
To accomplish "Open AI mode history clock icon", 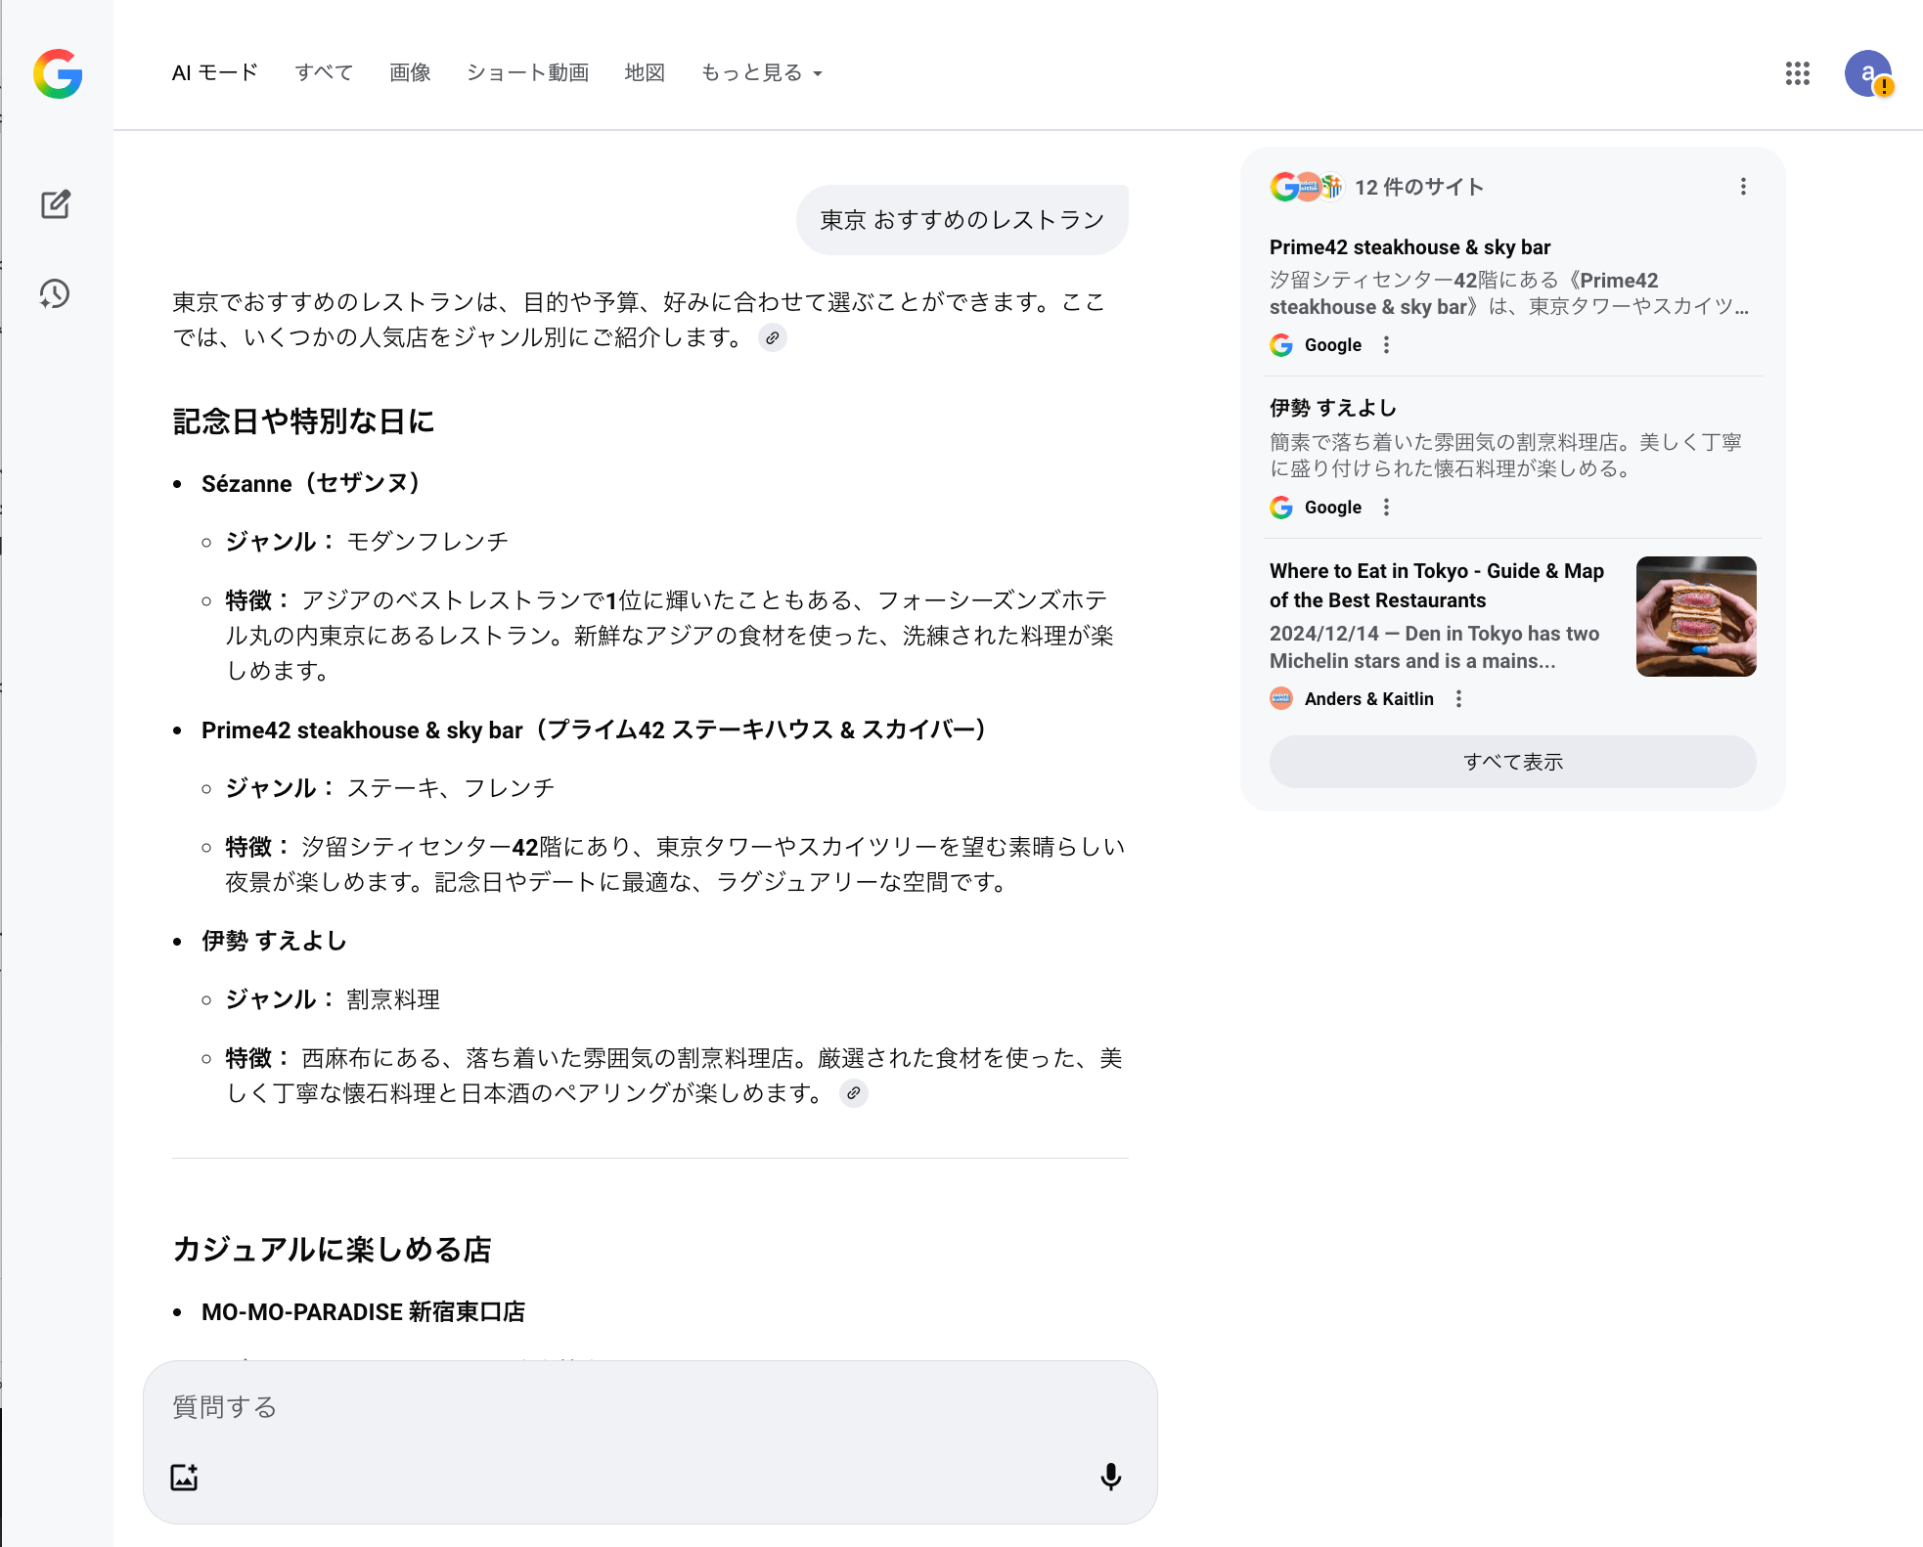I will coord(55,293).
